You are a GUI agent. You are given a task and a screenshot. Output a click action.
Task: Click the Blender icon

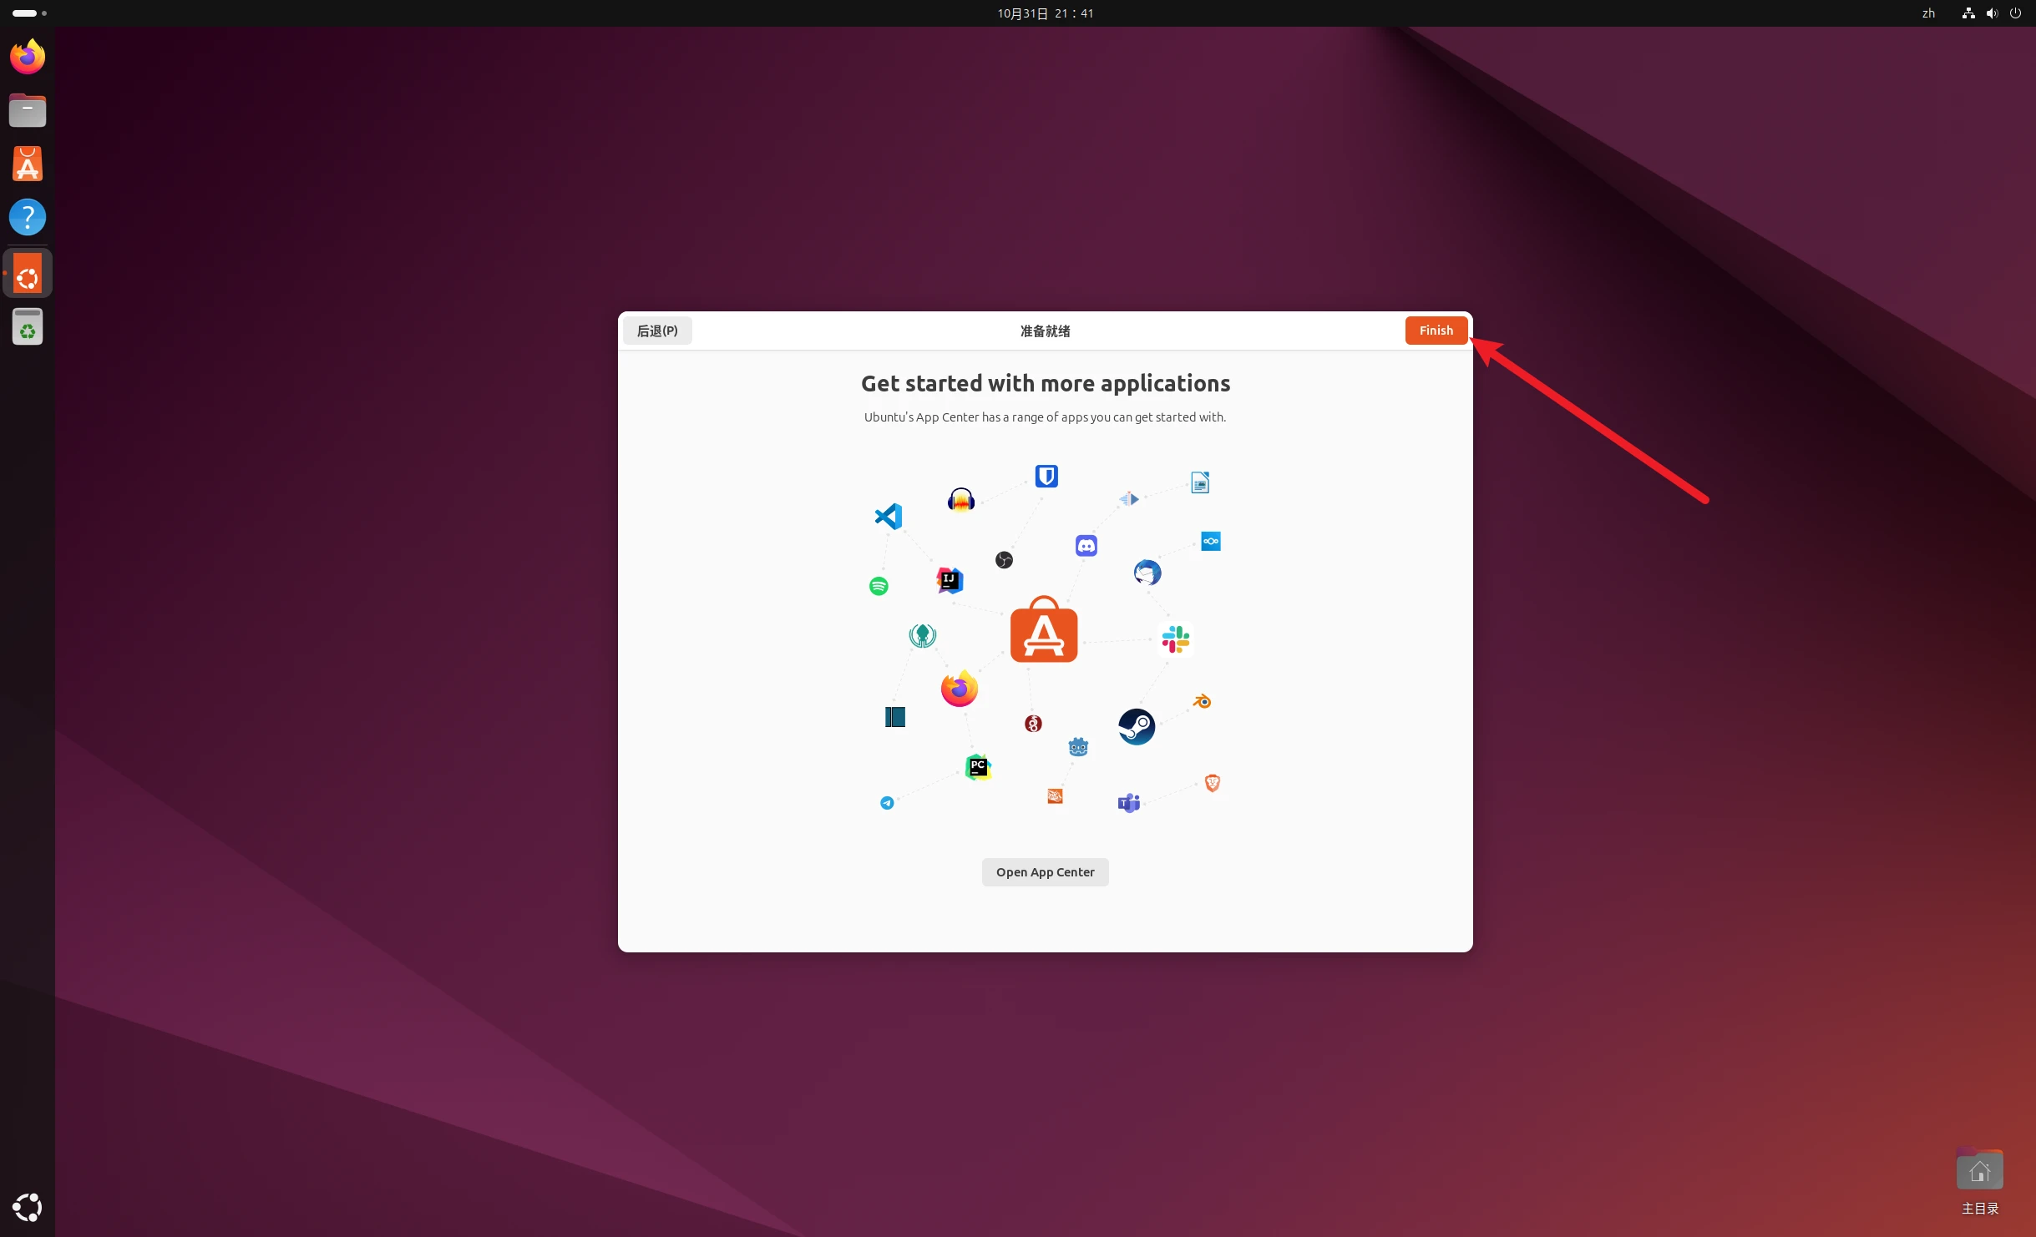[1203, 701]
